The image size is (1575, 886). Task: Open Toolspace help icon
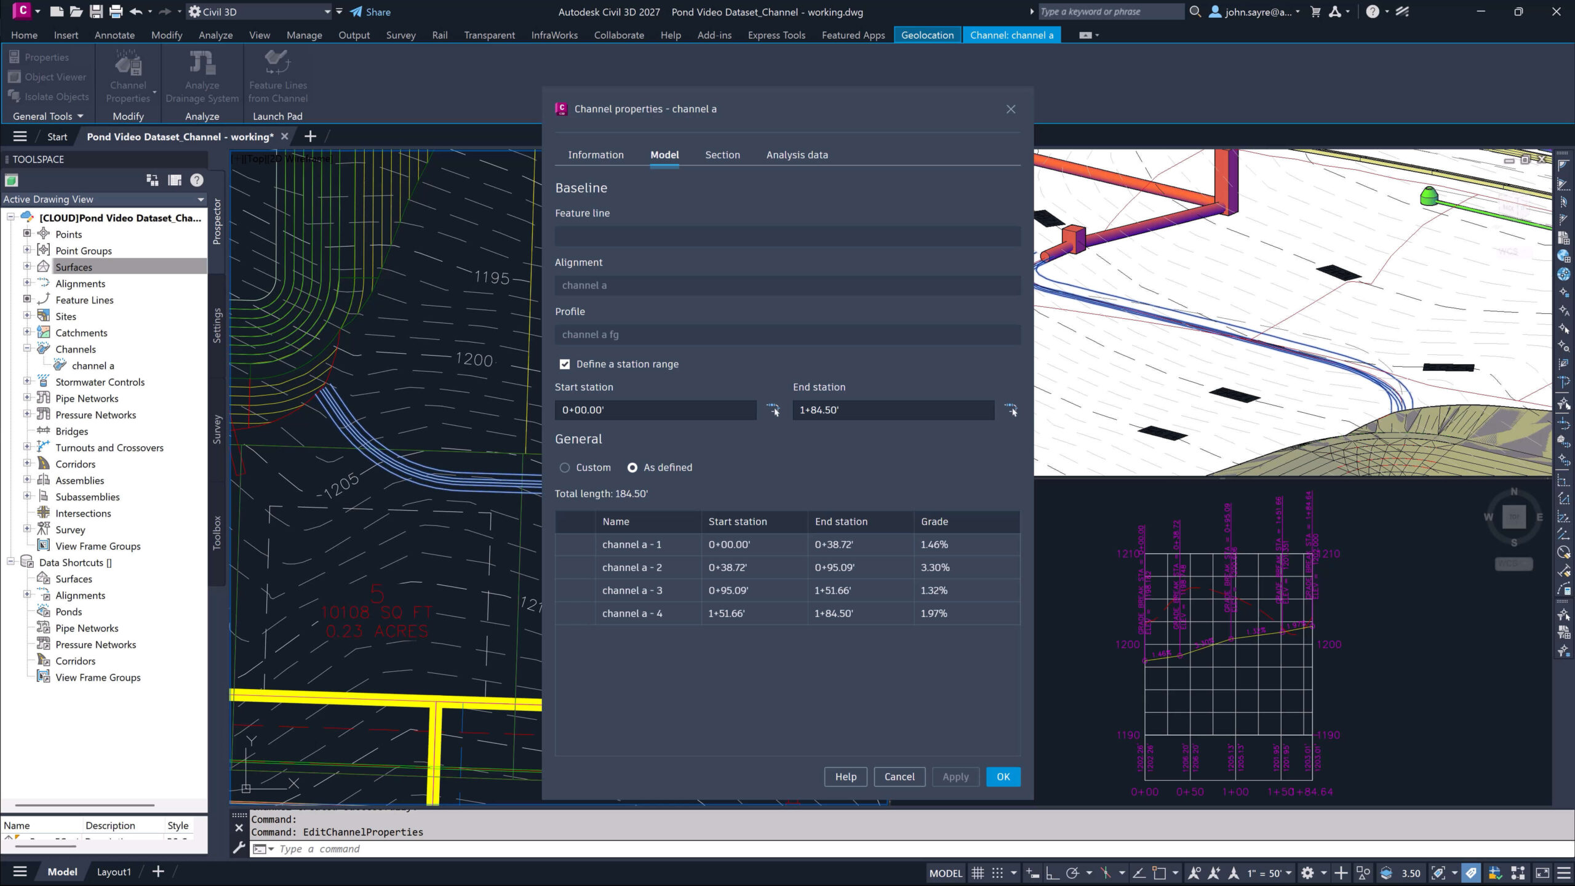point(197,180)
